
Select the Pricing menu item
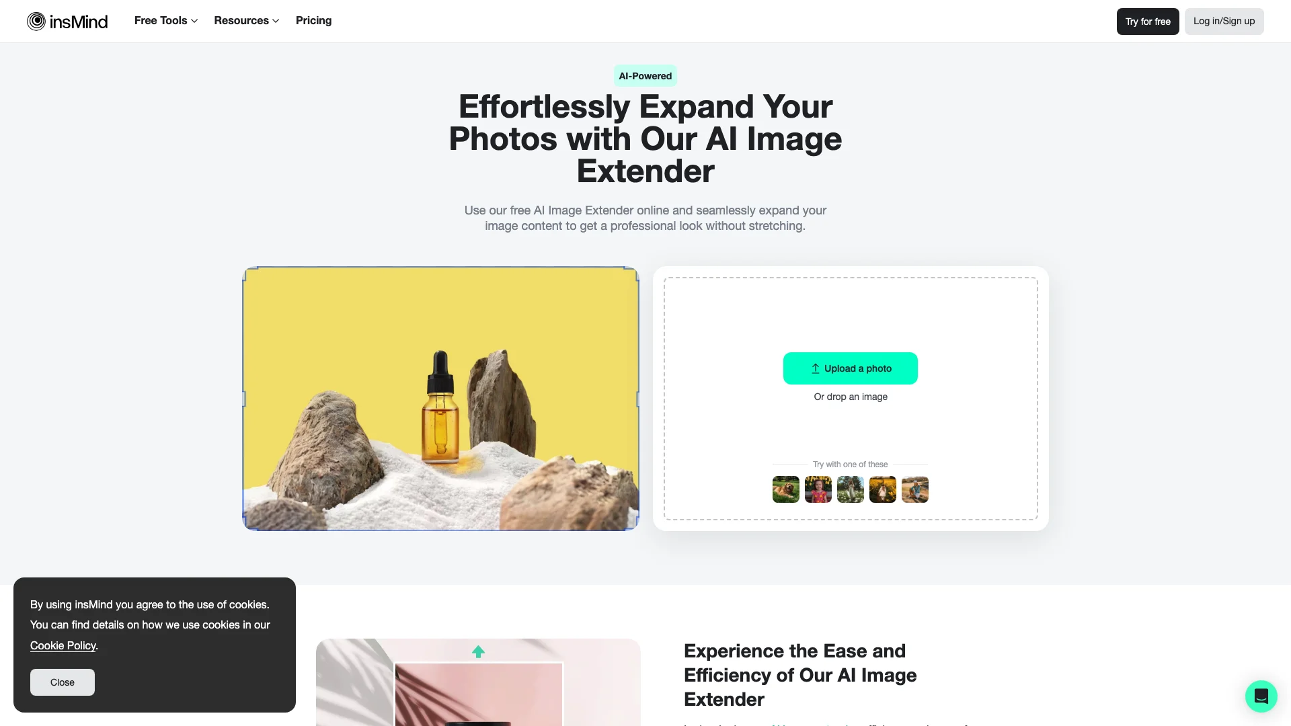coord(314,20)
